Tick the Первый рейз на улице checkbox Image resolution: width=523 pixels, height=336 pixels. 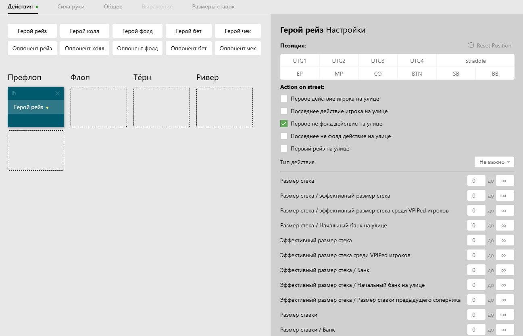coord(284,148)
